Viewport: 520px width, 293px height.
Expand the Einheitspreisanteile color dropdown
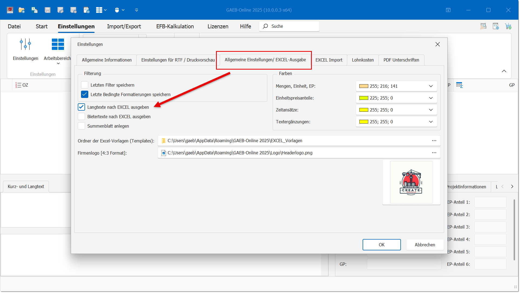[431, 98]
